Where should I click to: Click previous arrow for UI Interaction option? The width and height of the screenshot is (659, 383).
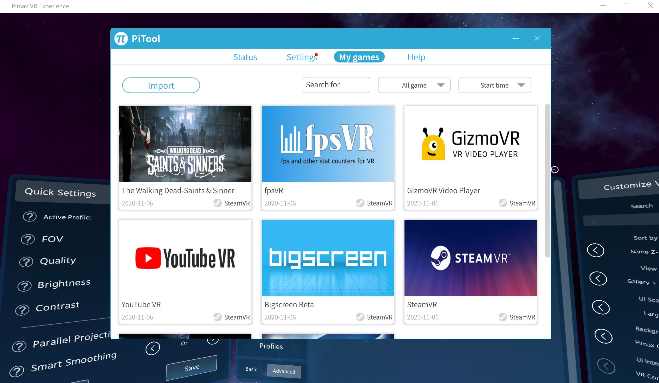[x=606, y=366]
